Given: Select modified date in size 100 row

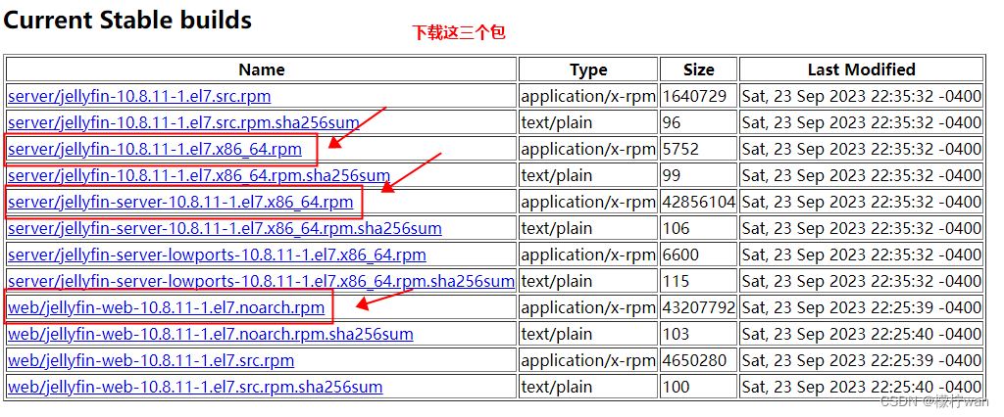Looking at the screenshot, I should (x=861, y=387).
